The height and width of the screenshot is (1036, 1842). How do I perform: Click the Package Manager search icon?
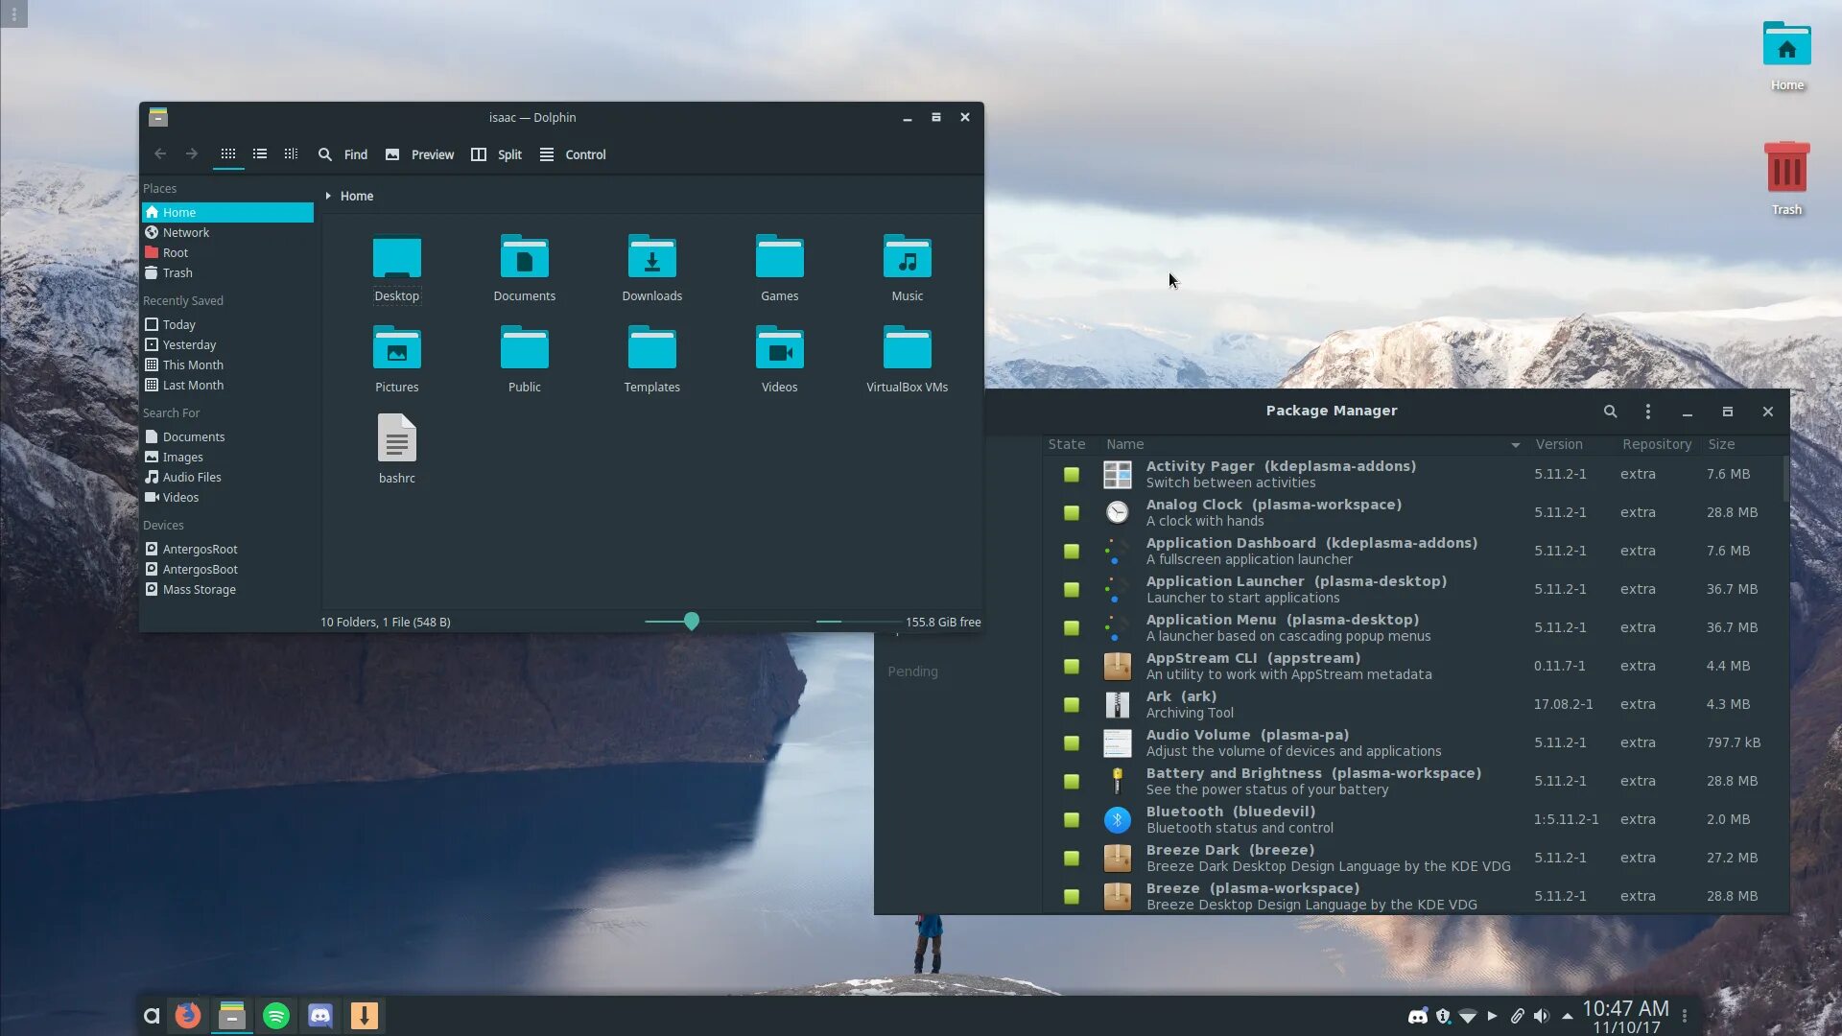point(1610,412)
